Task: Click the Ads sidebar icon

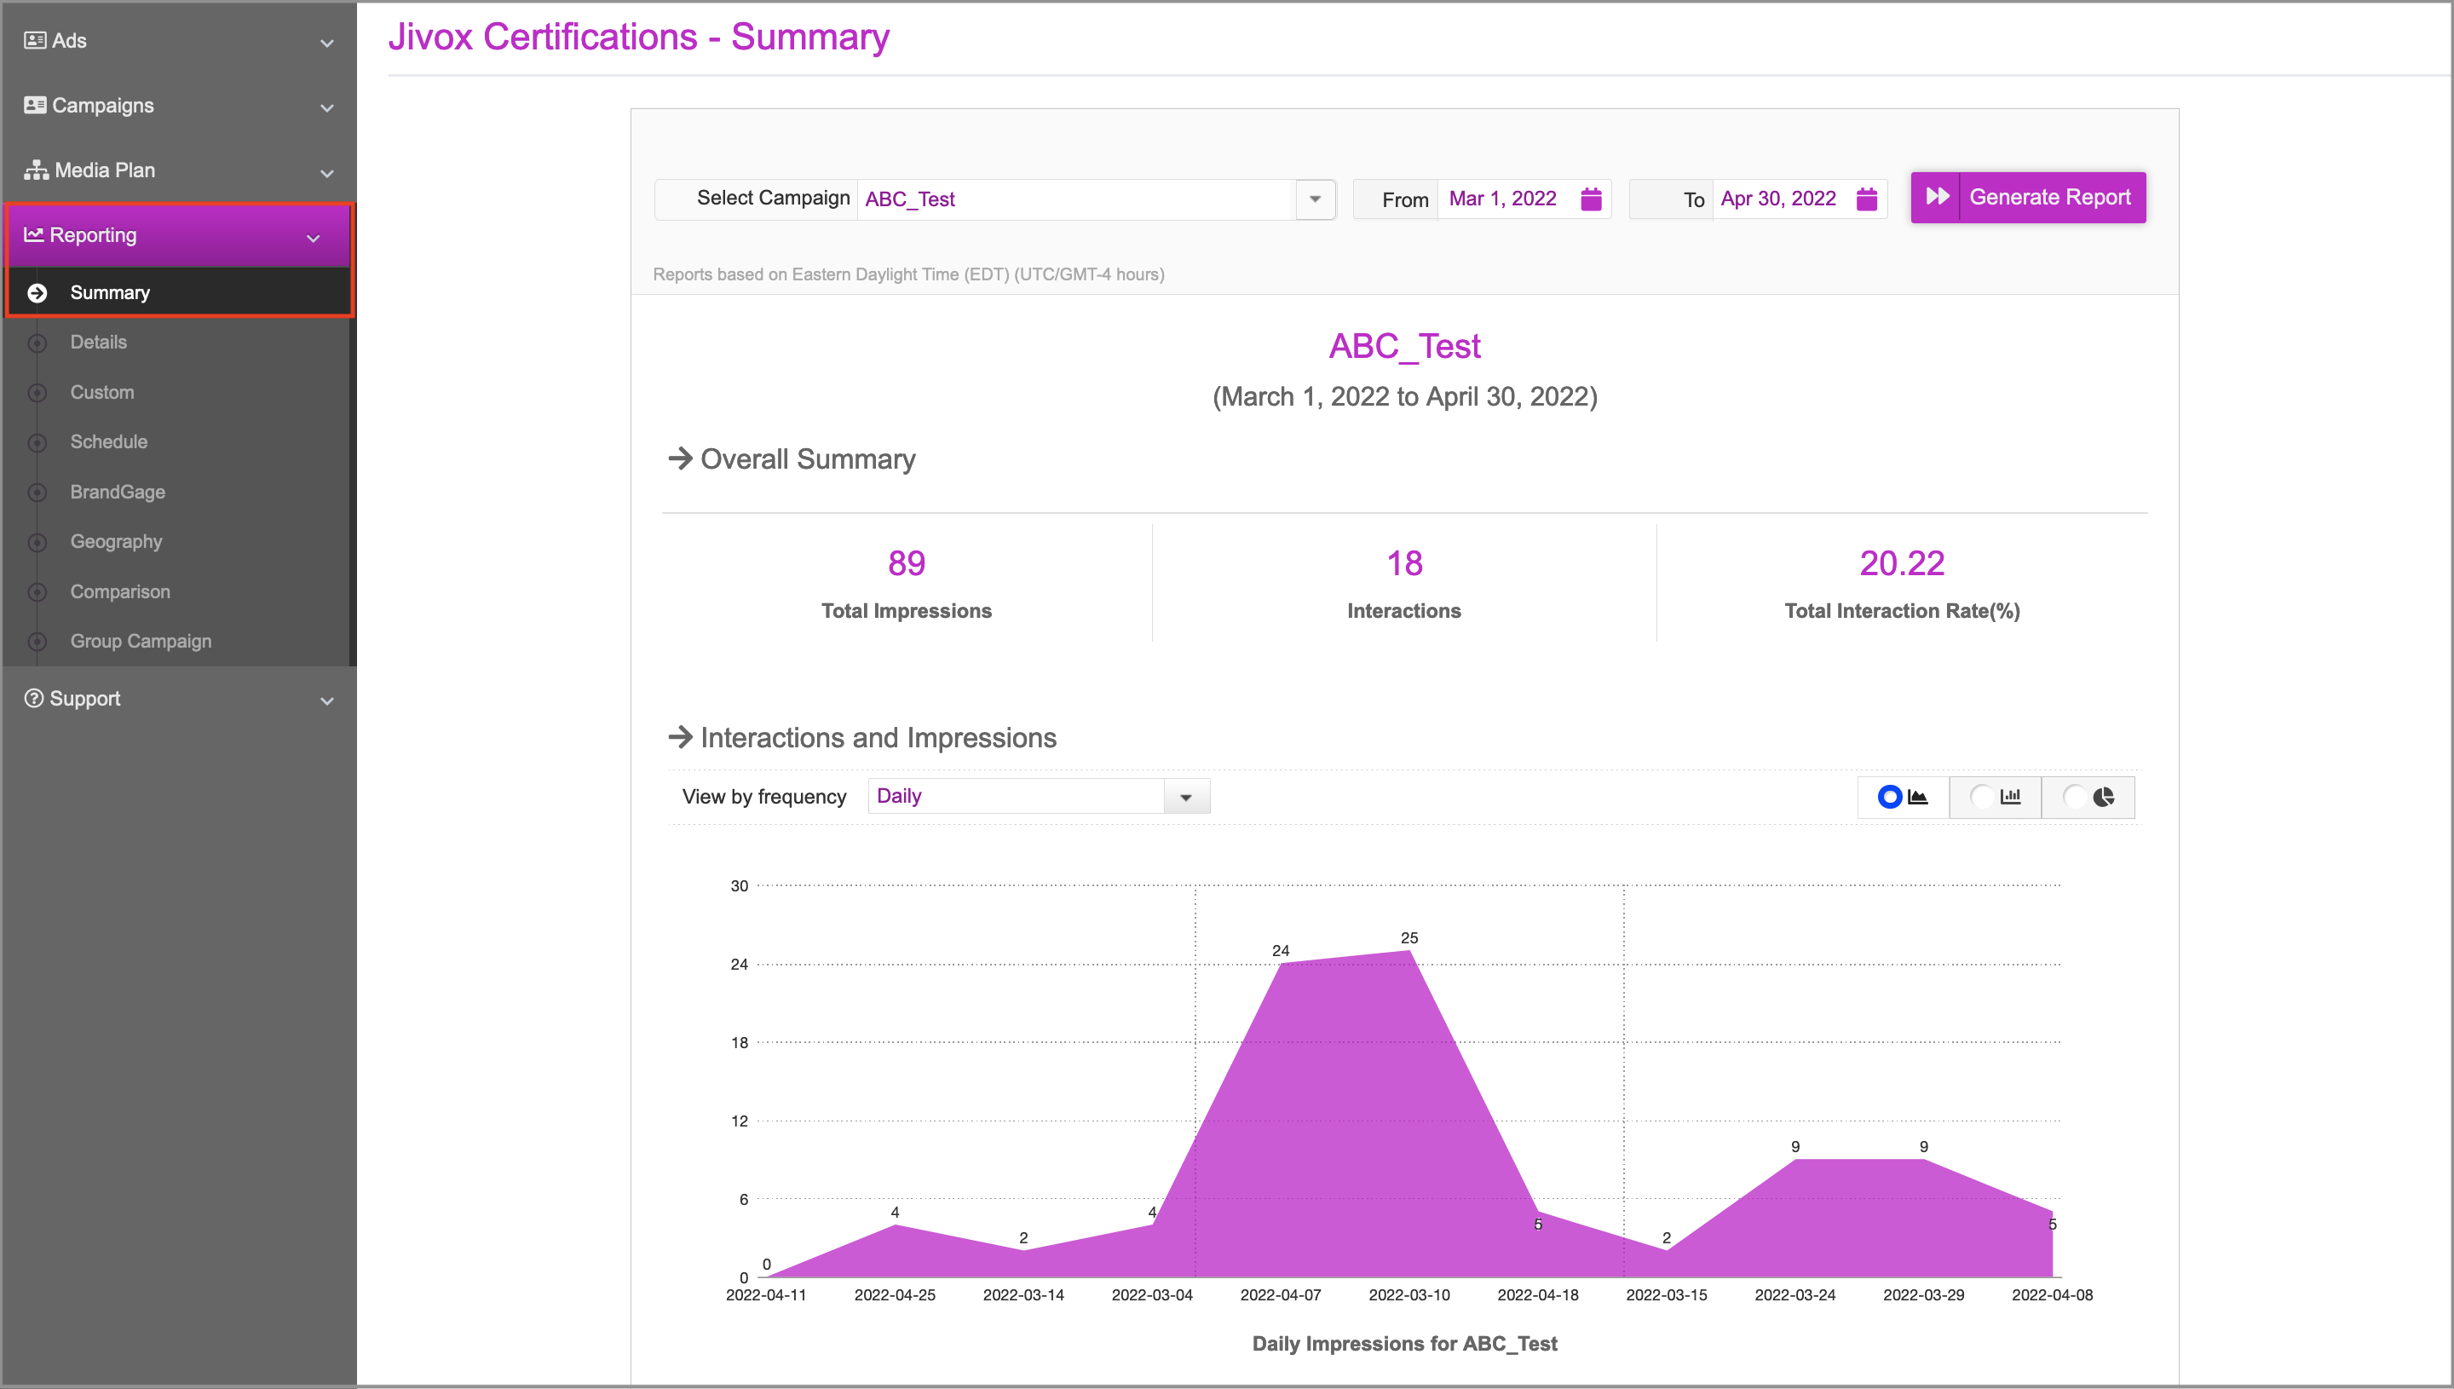Action: tap(34, 40)
